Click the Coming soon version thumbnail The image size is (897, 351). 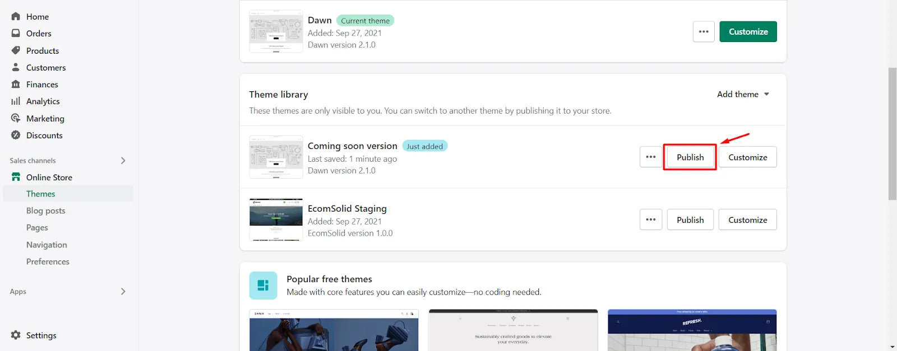[x=276, y=157]
